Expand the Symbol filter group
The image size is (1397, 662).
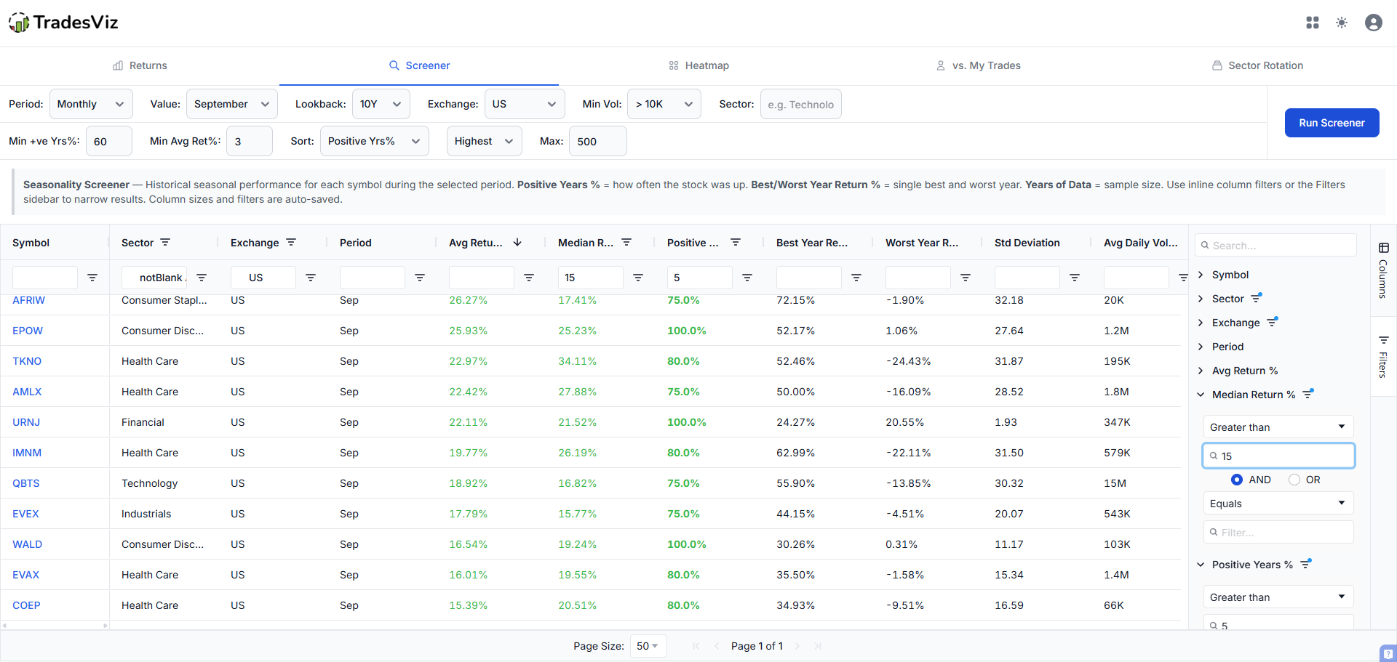1201,275
